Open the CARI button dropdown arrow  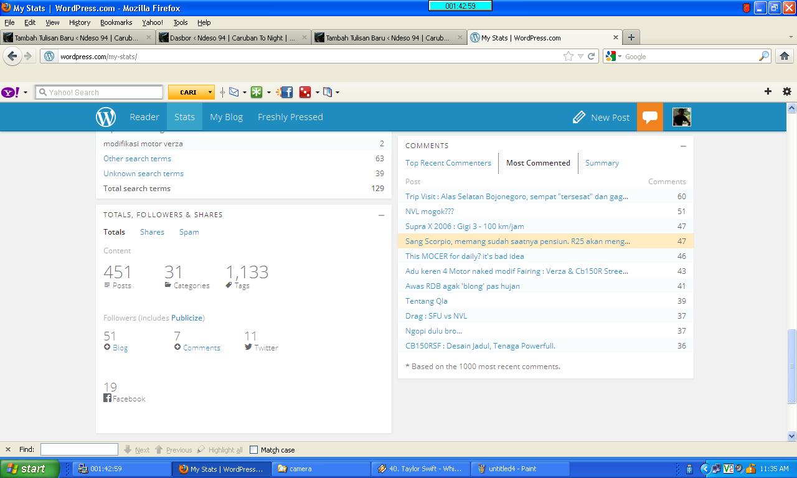210,92
